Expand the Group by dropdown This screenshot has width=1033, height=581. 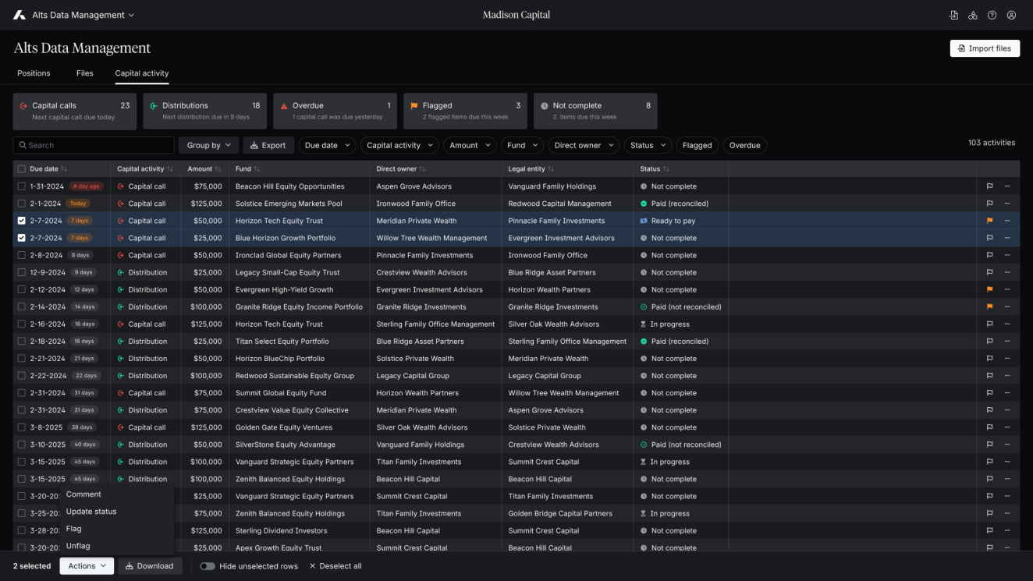(208, 145)
